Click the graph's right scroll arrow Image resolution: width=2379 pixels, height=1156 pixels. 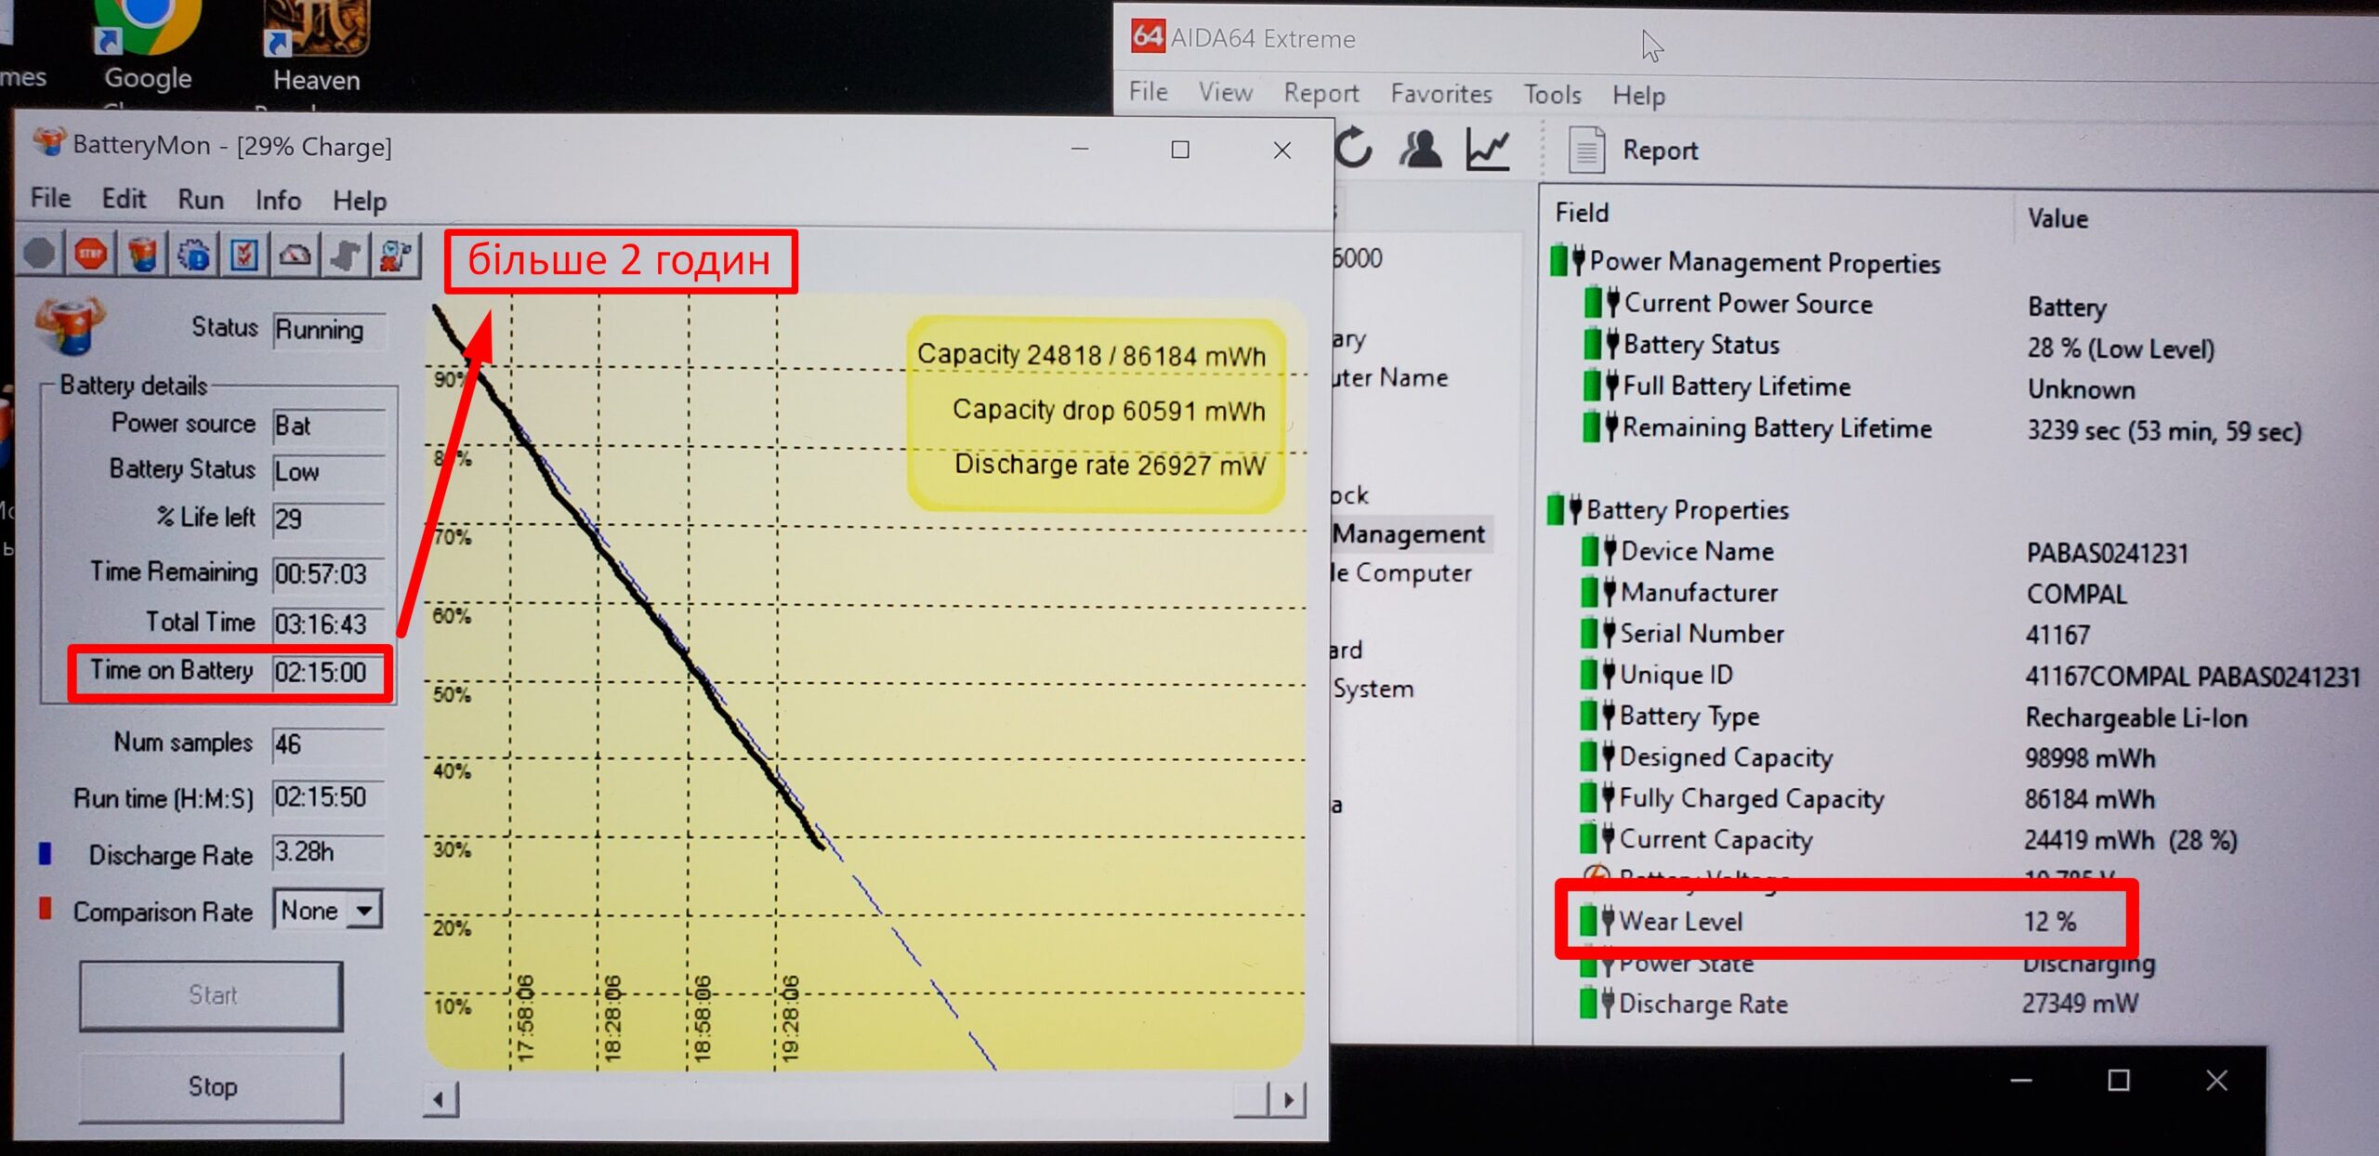click(x=1288, y=1100)
